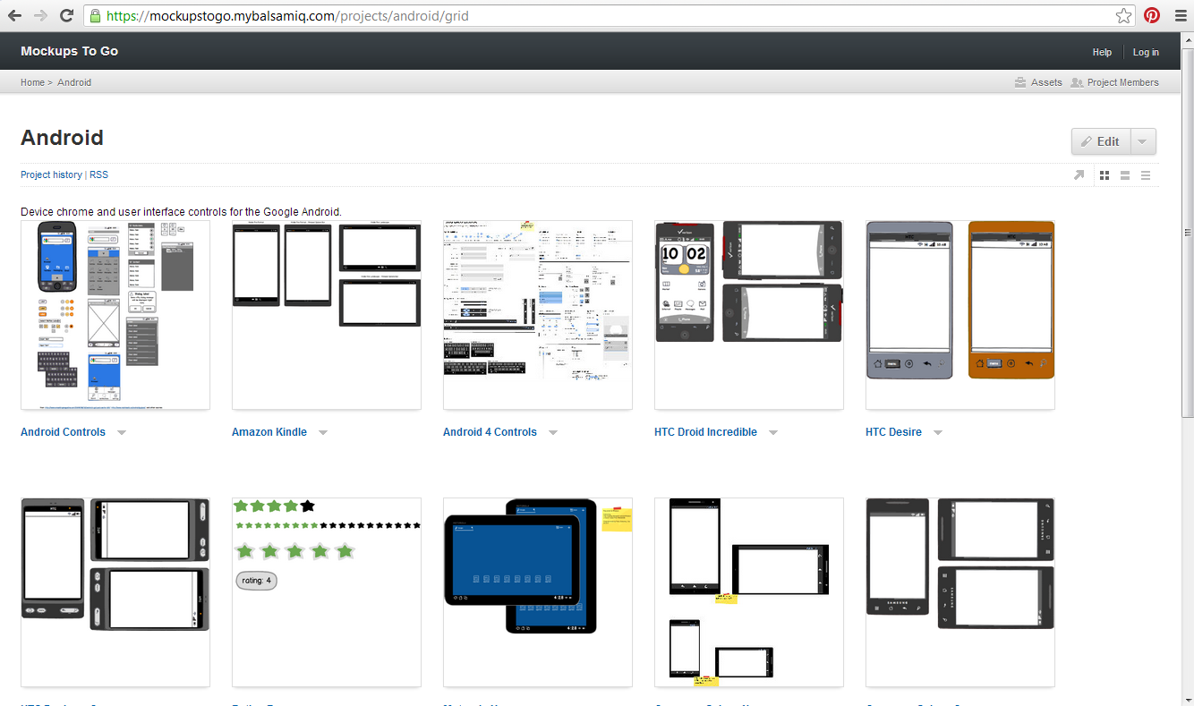
Task: Open the Android 4 Controls thumbnail
Action: tap(538, 315)
